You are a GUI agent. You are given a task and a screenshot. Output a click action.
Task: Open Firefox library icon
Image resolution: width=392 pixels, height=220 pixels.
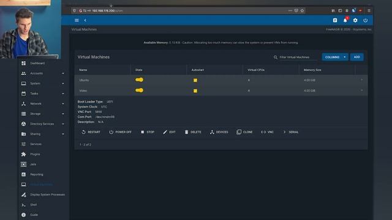coord(333,11)
